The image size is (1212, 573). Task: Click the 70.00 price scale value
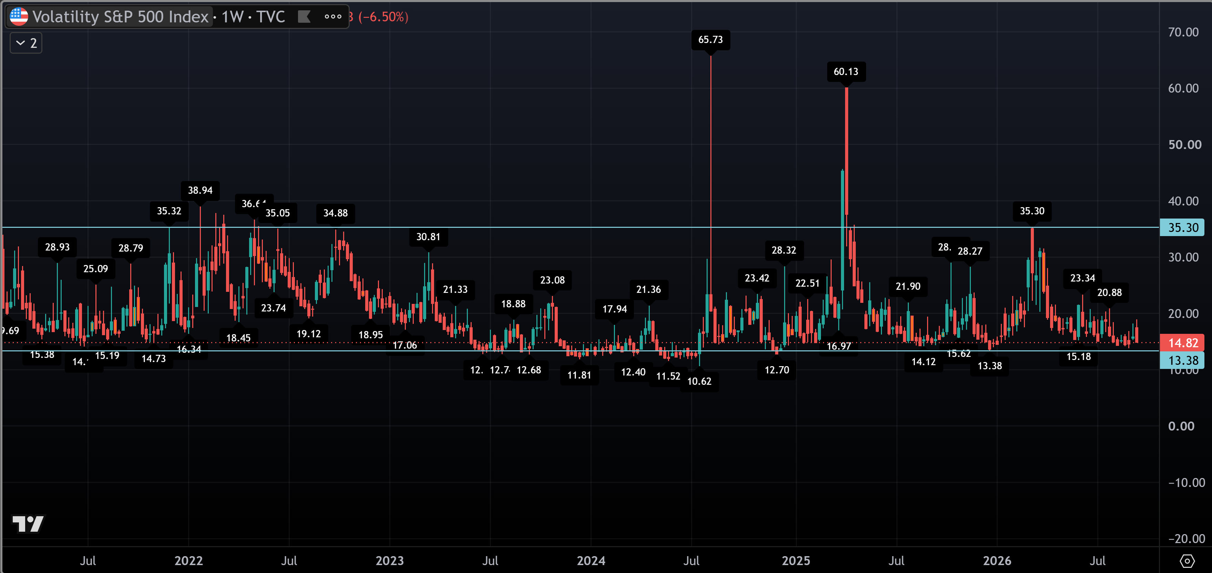click(x=1183, y=32)
